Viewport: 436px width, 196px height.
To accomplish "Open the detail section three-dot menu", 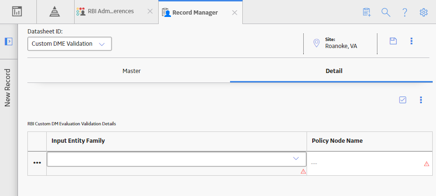I will coord(421,100).
